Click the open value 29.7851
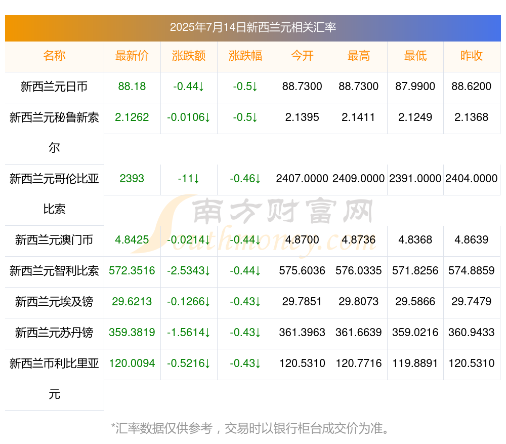The height and width of the screenshot is (444, 506). [302, 302]
